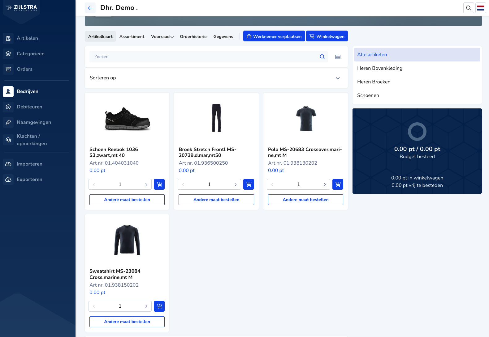Decrease quantity for Schoen Reebok 1036
Image resolution: width=489 pixels, height=337 pixels.
coord(94,184)
